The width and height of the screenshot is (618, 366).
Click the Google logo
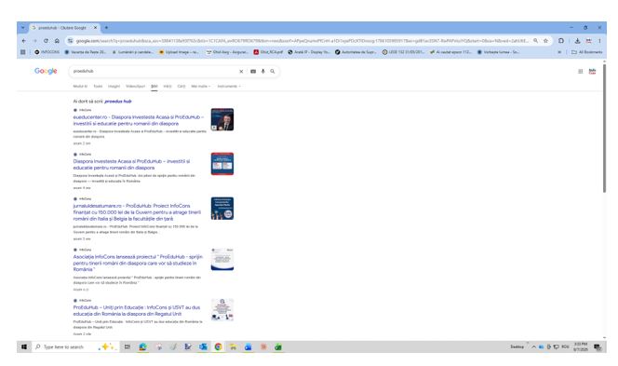[x=46, y=71]
